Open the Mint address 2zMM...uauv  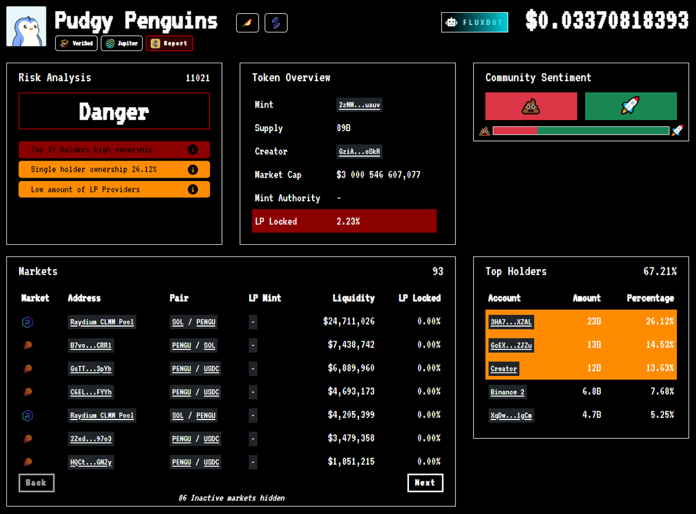[360, 105]
